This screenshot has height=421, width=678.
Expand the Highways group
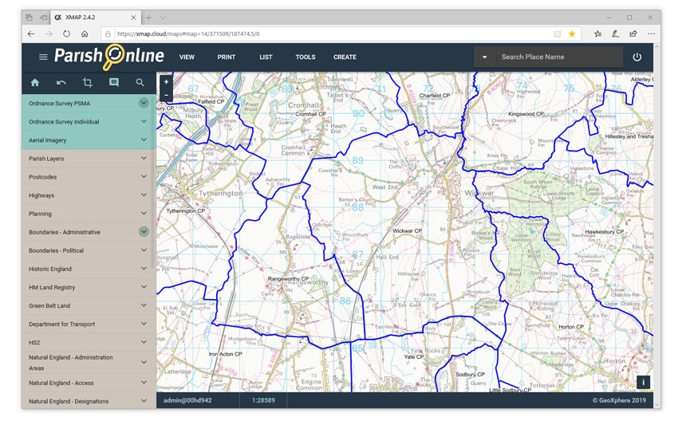coord(144,195)
